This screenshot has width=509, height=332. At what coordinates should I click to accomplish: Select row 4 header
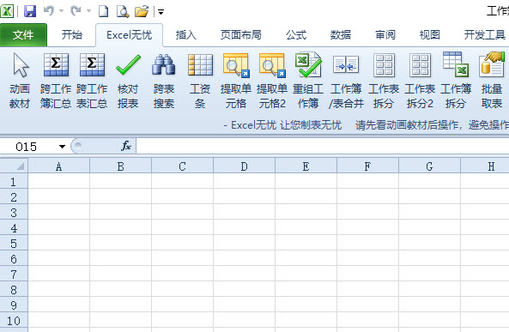[14, 228]
